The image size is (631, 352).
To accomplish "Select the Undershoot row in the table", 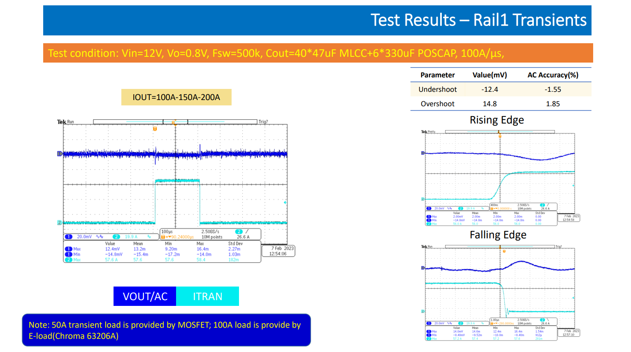I will (501, 89).
